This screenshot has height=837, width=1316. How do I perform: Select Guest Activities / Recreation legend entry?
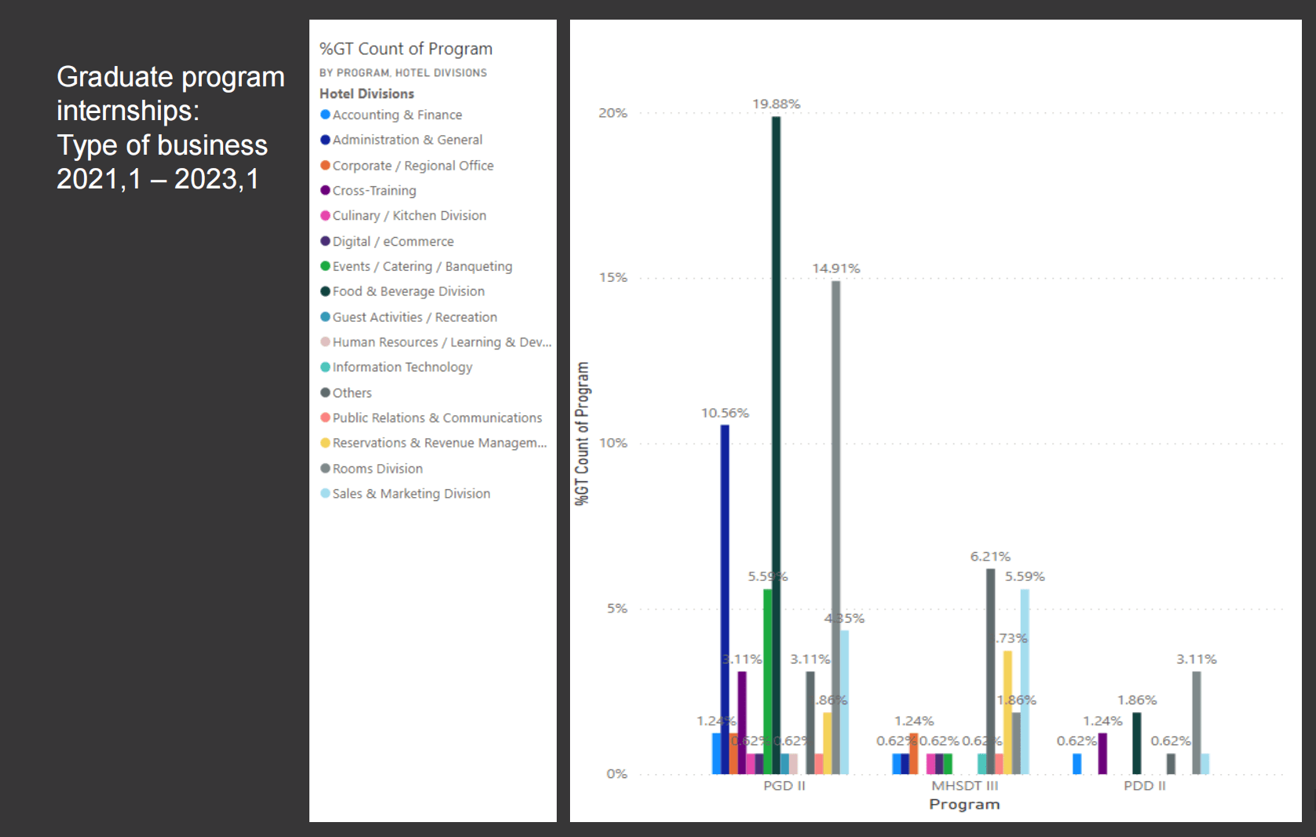tap(408, 317)
